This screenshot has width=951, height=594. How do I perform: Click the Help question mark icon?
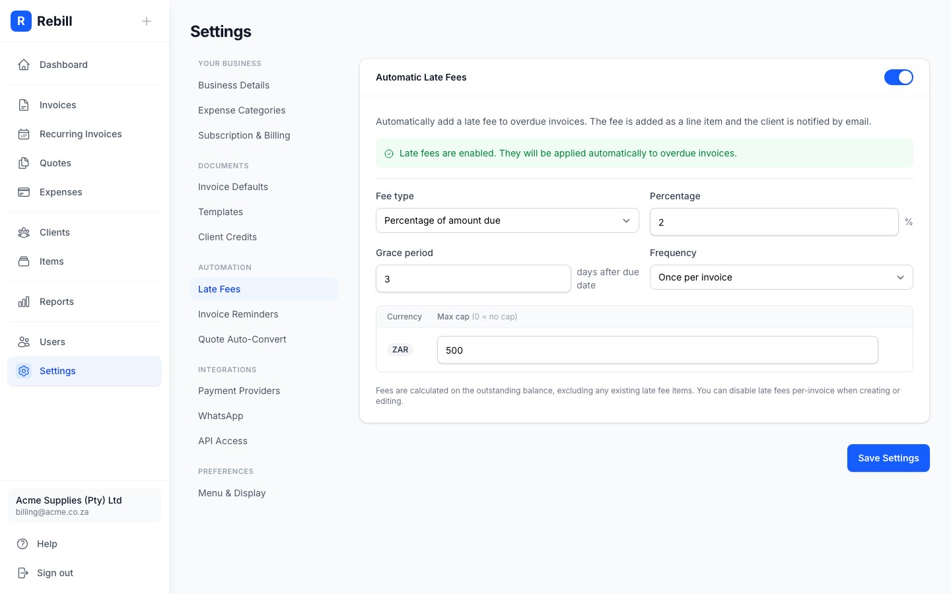pyautogui.click(x=24, y=544)
